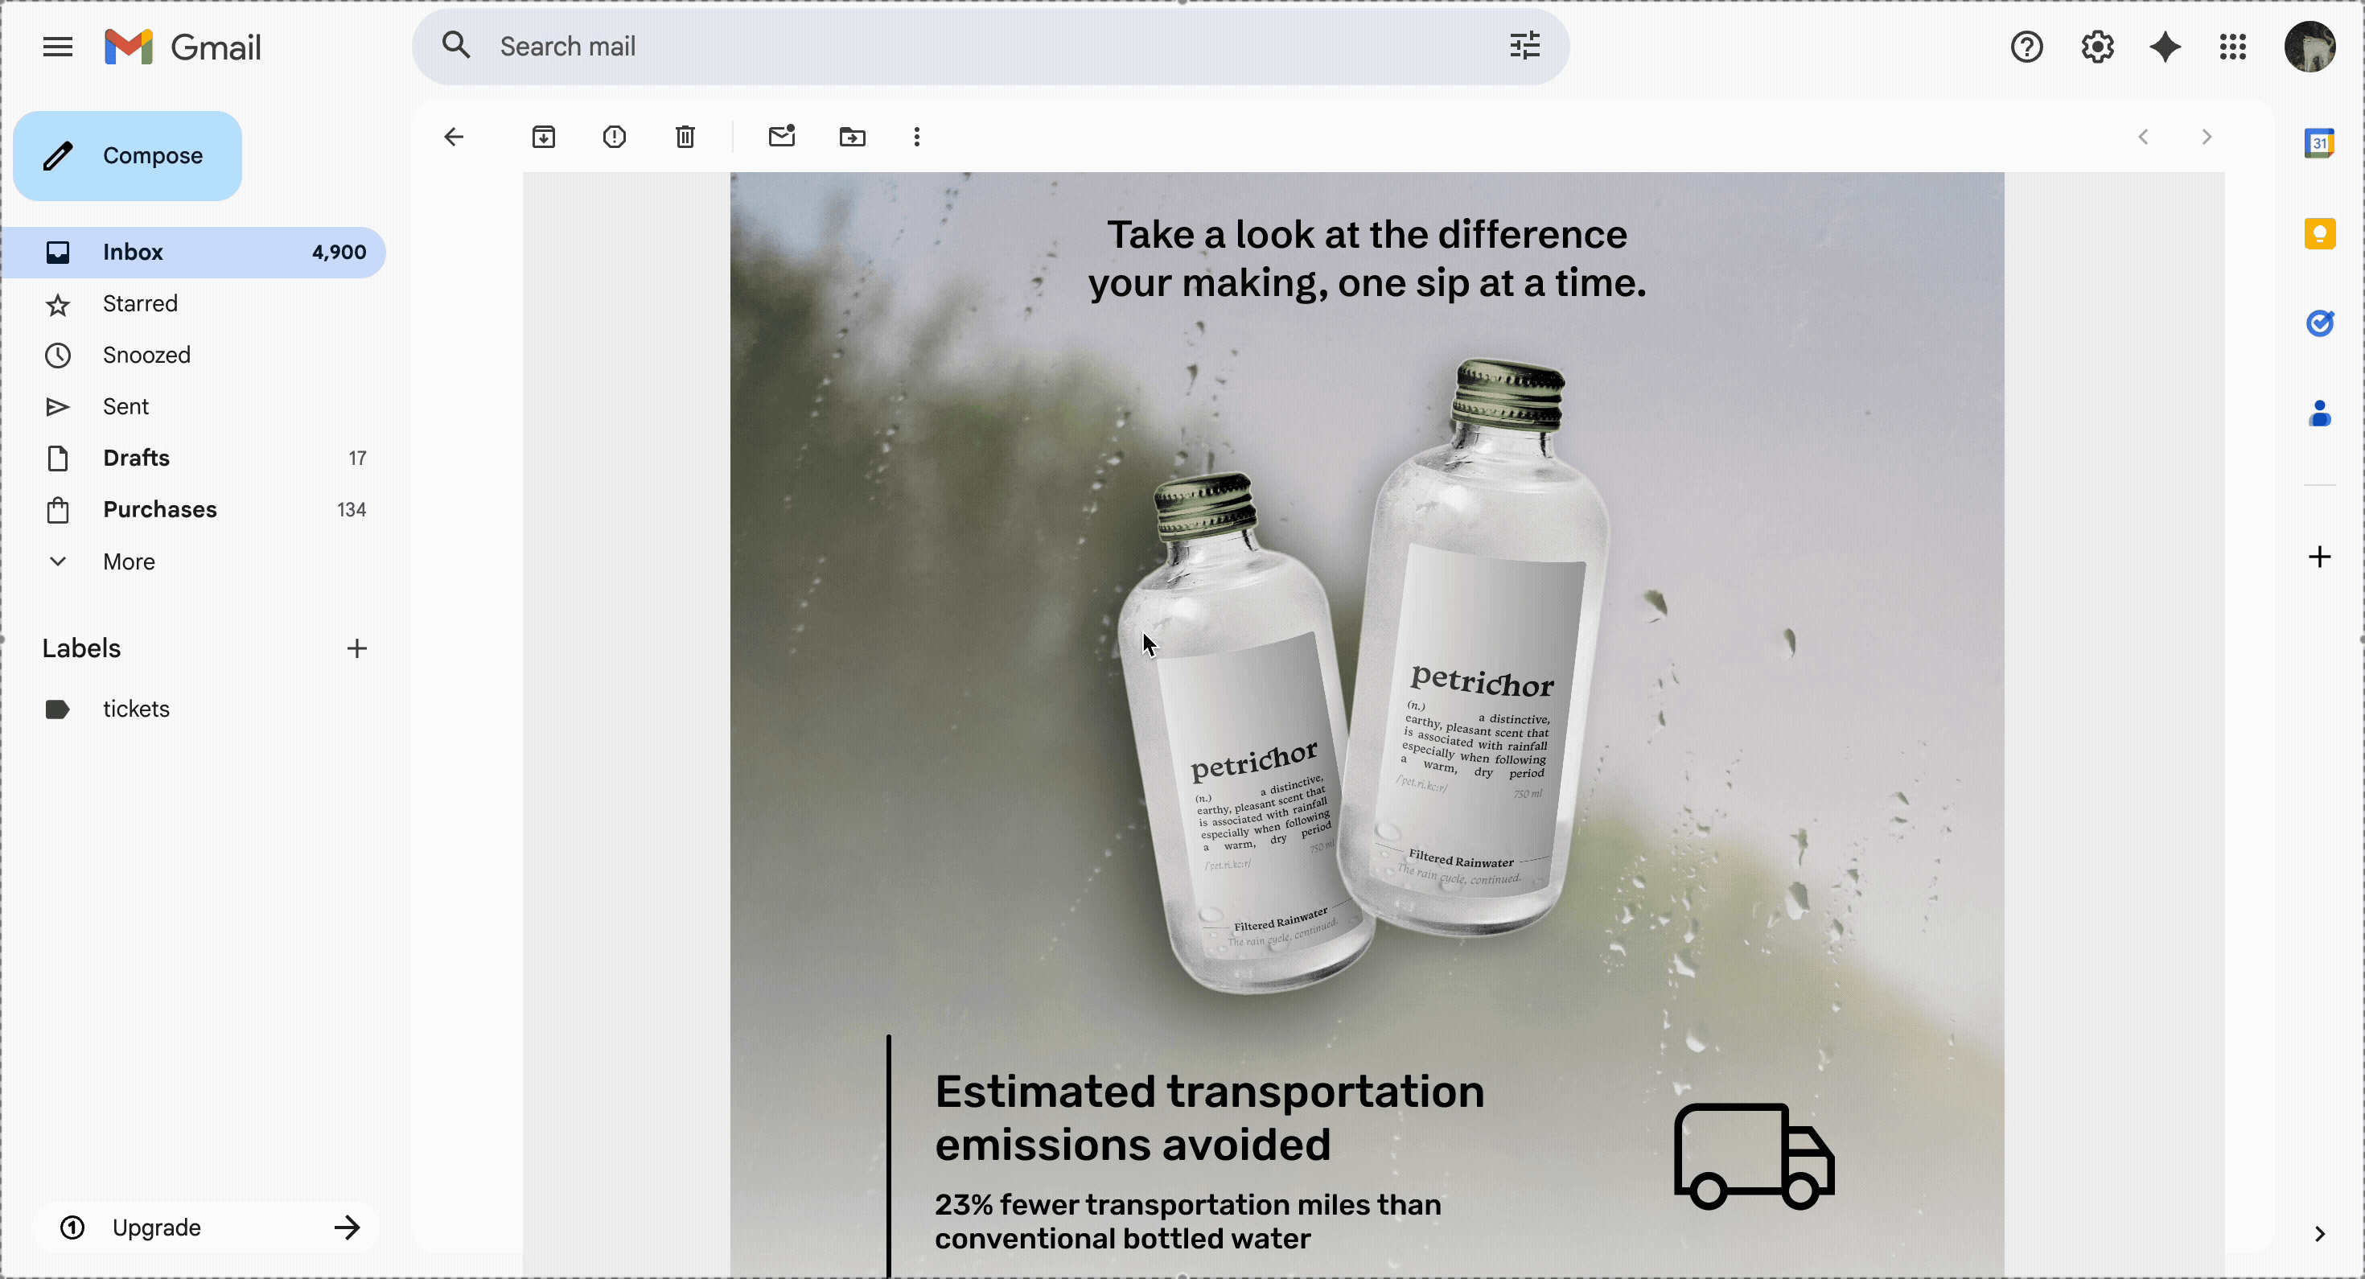Screen dimensions: 2365x1279
Task: Click the Purchases count 134
Action: click(352, 509)
